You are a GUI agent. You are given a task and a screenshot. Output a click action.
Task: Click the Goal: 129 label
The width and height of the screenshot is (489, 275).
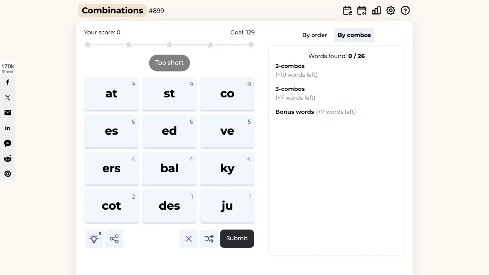pos(243,32)
